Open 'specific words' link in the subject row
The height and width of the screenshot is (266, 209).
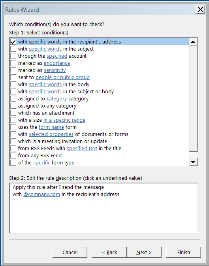coord(45,49)
